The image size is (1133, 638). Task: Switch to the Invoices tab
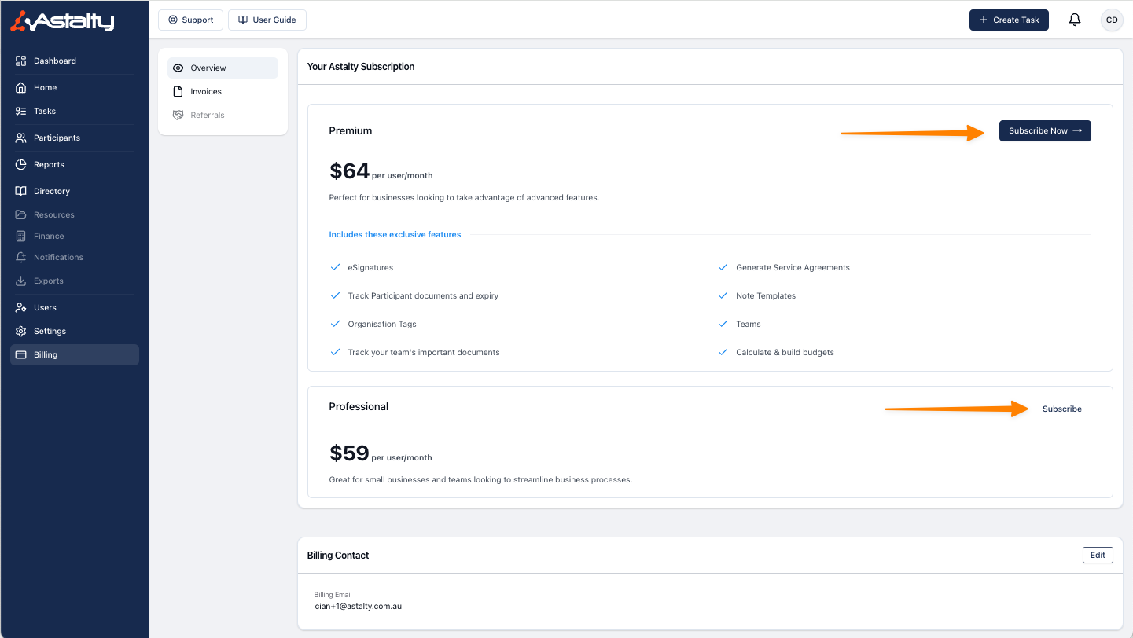pos(223,91)
